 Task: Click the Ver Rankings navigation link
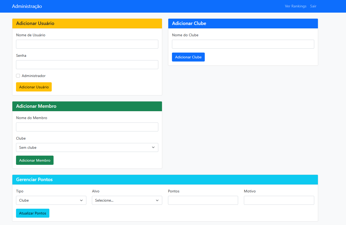tap(295, 6)
